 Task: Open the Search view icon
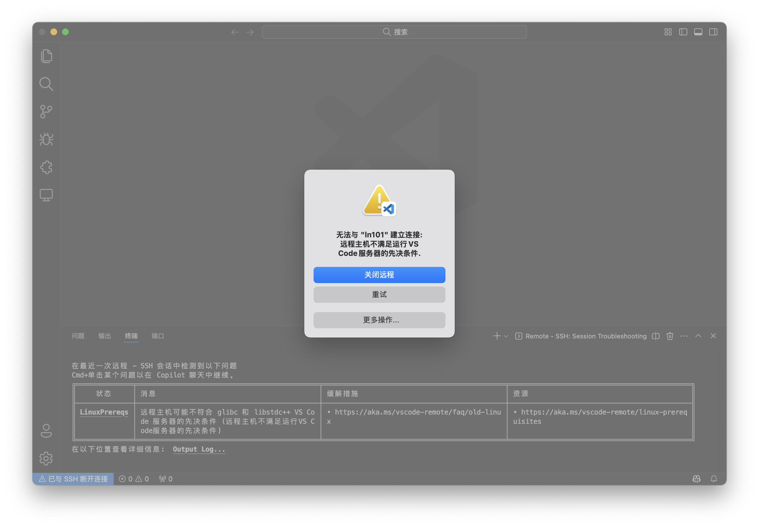46,84
